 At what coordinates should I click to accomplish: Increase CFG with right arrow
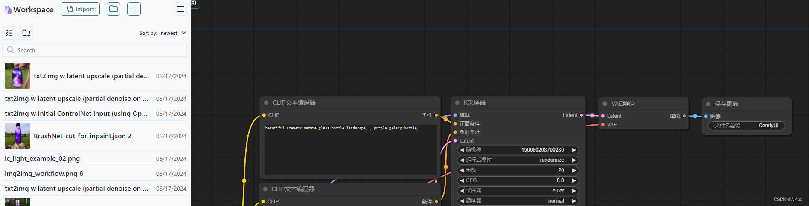click(574, 180)
